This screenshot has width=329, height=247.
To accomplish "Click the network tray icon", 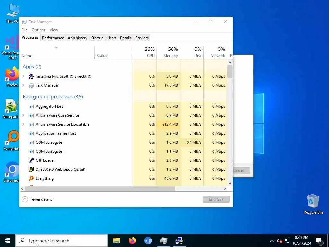I will click(288, 241).
